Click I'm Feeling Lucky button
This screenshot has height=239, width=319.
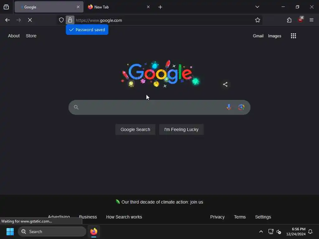181,129
